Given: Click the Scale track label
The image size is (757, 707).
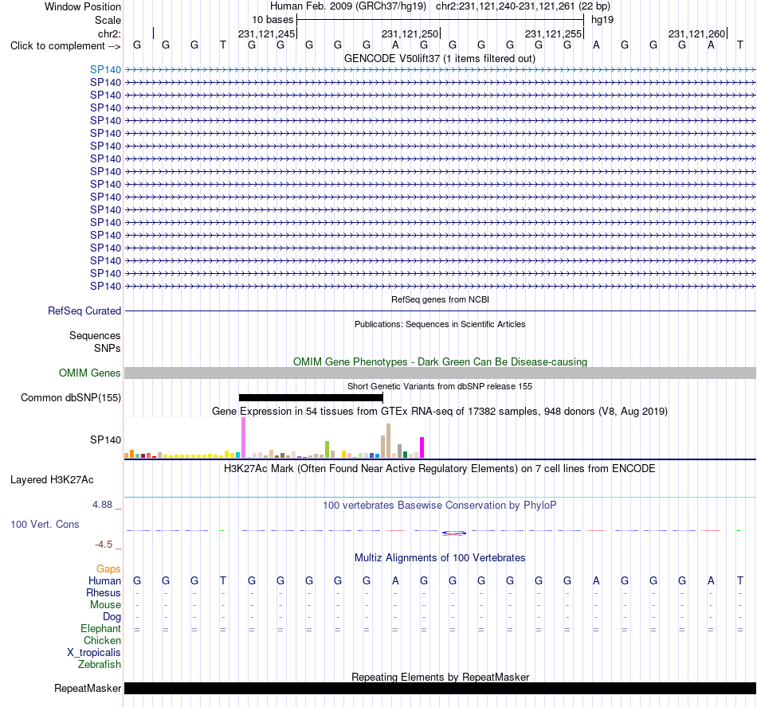Looking at the screenshot, I should coord(108,20).
